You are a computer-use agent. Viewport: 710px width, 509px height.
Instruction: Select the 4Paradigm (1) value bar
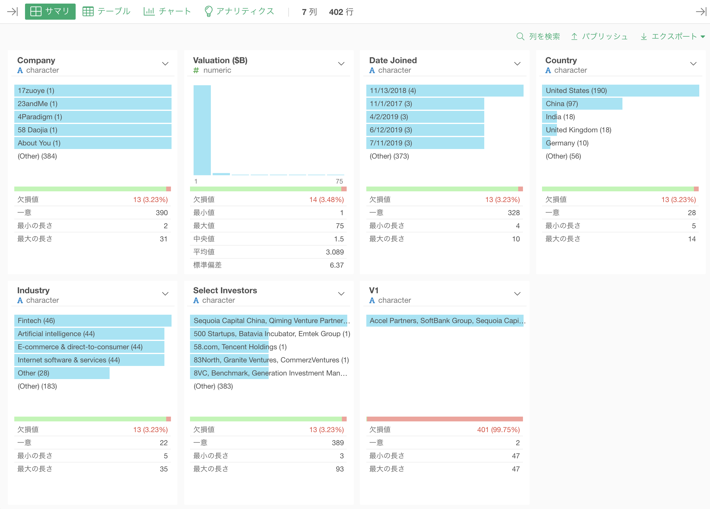93,117
